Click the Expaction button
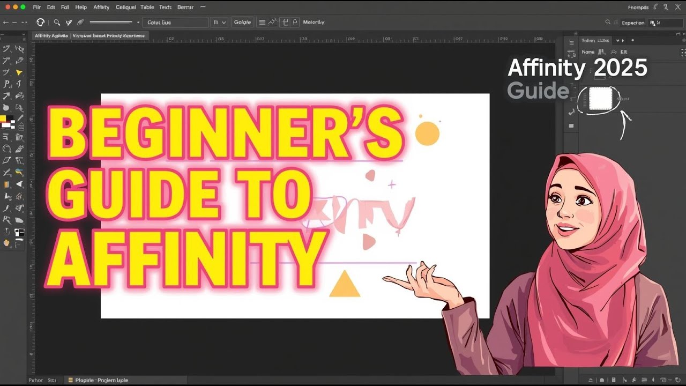This screenshot has width=686, height=386. [633, 23]
